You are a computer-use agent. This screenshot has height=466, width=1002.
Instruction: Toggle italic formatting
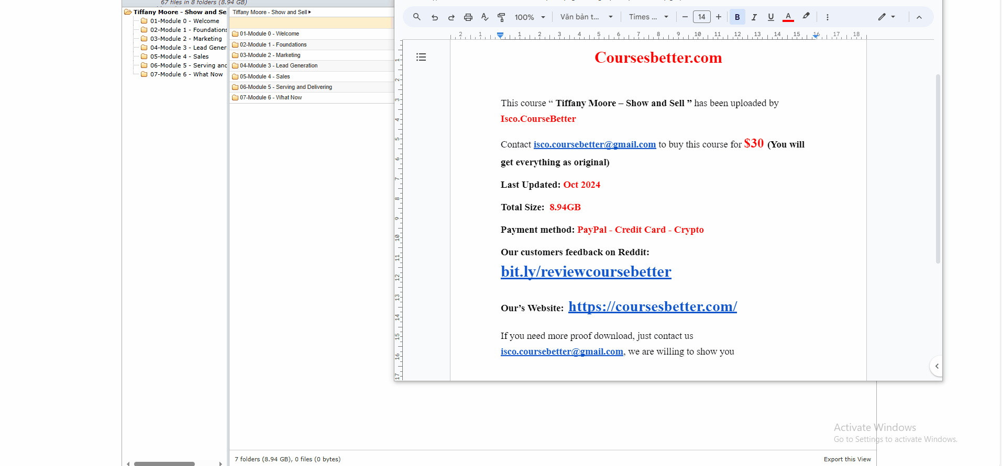pos(754,17)
